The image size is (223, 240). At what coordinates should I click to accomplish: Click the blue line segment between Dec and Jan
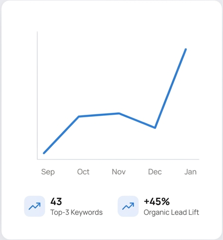click(x=170, y=88)
